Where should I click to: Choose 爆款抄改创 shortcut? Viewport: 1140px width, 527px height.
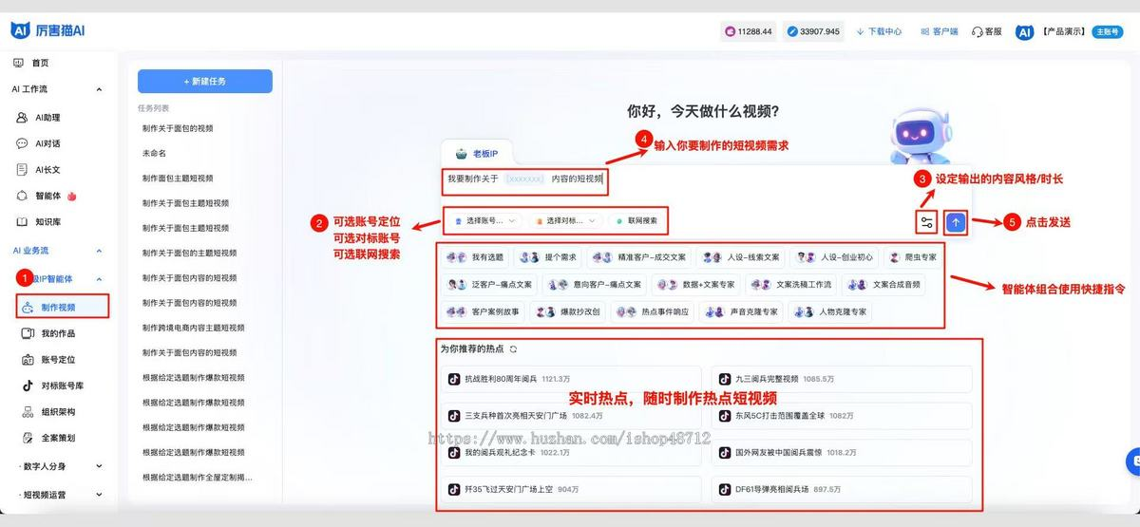[x=568, y=311]
